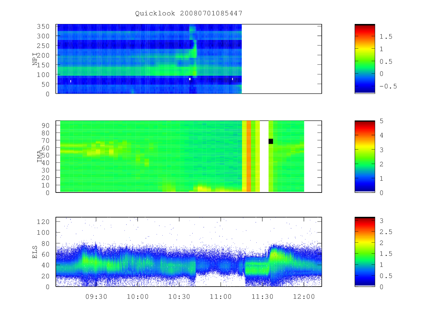Click the NPI colorbar
429x322 pixels.
365,59
